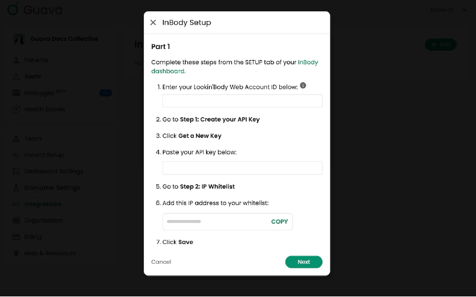Image resolution: width=476 pixels, height=297 pixels.
Task: Click the Patients icon in sidebar
Action: 16,60
